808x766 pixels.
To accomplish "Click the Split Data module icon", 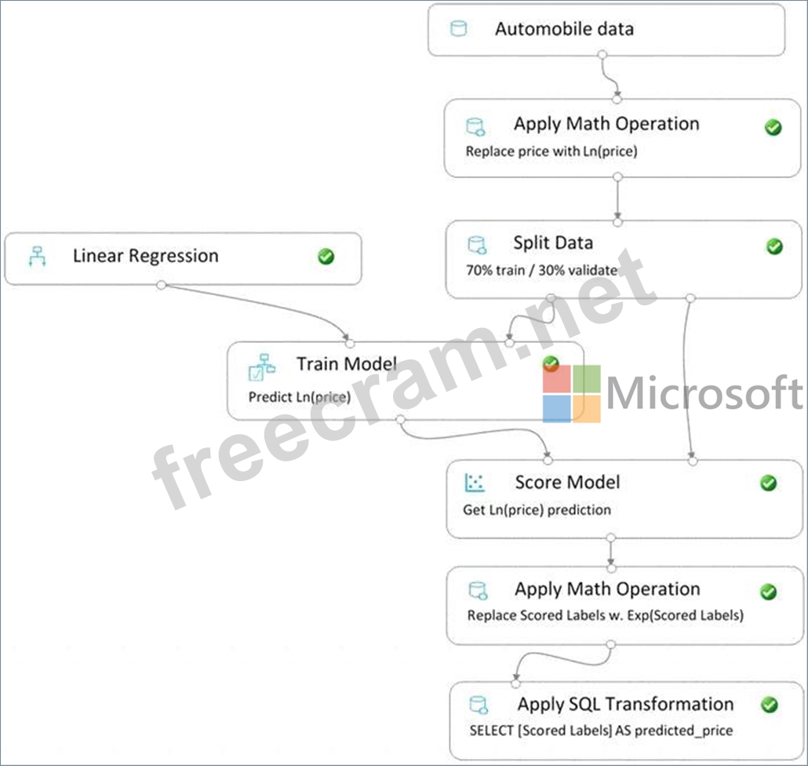I will tap(477, 245).
